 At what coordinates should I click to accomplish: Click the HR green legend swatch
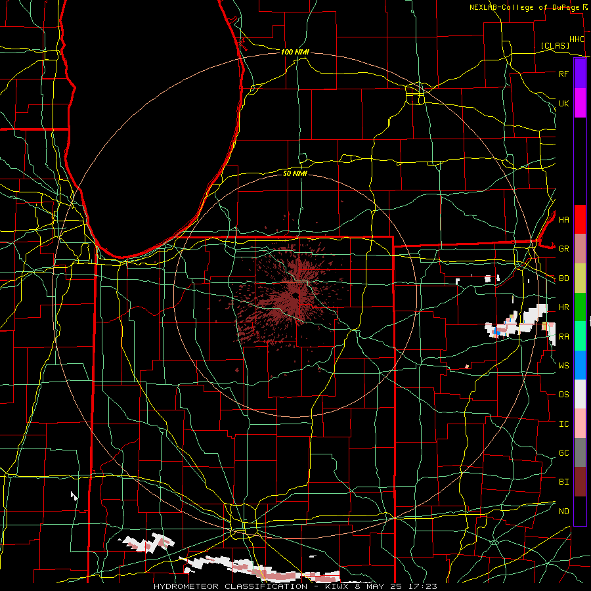(580, 307)
